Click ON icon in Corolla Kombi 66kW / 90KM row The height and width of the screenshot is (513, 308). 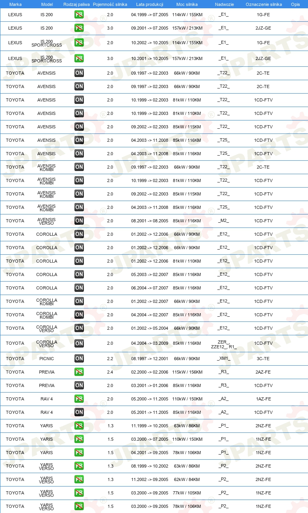pos(79,301)
